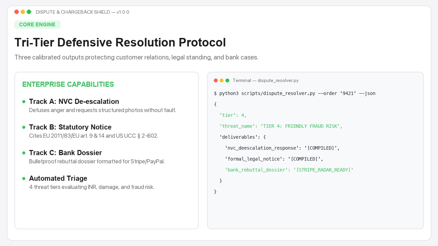Click the terminal window's yellow dot
Image resolution: width=438 pixels, height=246 pixels.
pyautogui.click(x=221, y=81)
